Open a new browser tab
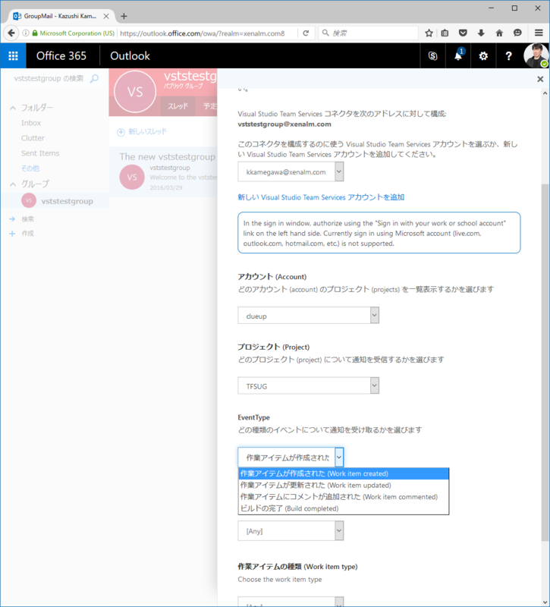Viewport: 550px width, 607px height. [x=124, y=16]
